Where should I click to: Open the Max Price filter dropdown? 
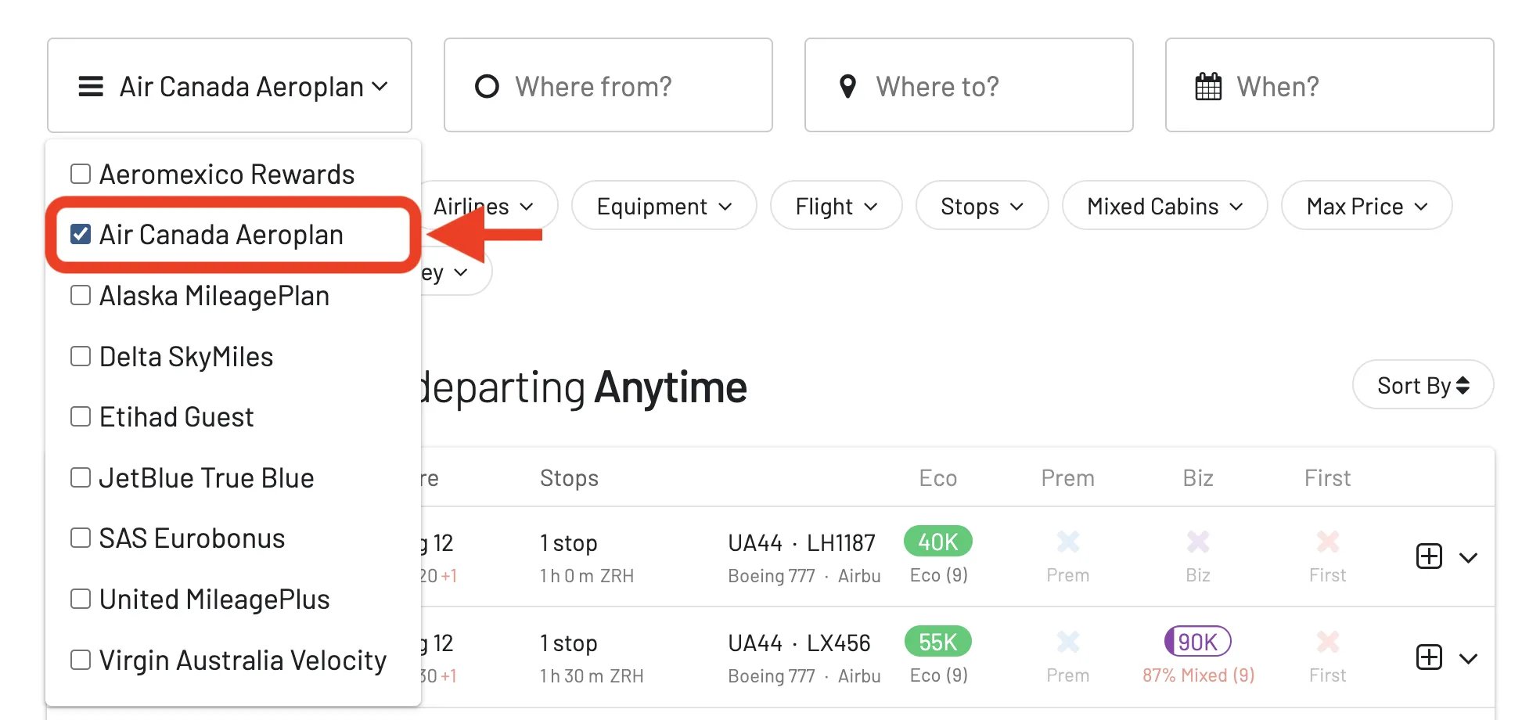tap(1367, 206)
